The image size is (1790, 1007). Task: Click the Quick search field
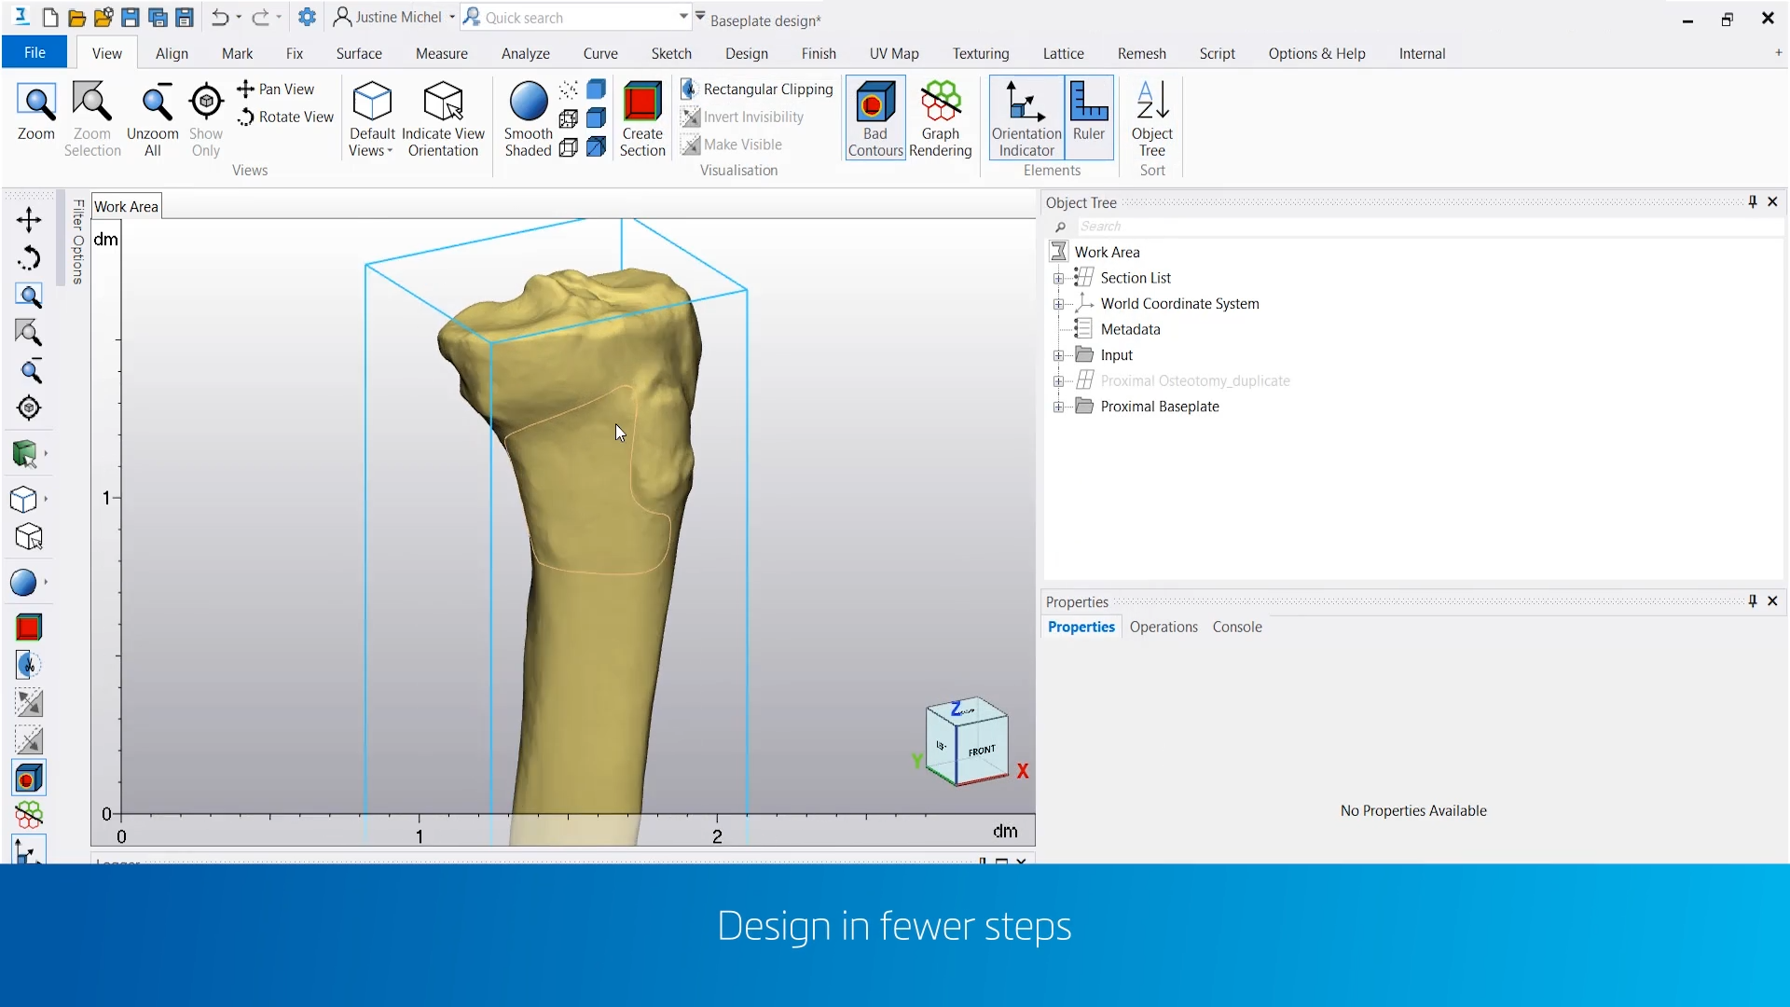click(x=578, y=18)
